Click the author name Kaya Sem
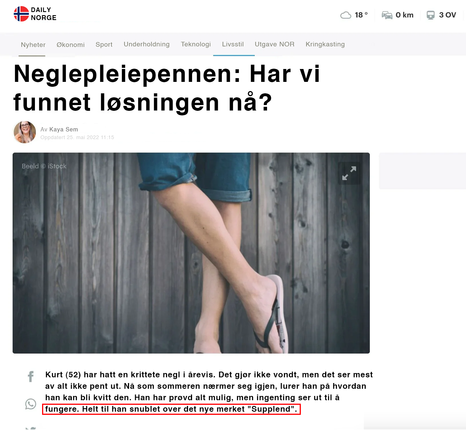 click(64, 129)
